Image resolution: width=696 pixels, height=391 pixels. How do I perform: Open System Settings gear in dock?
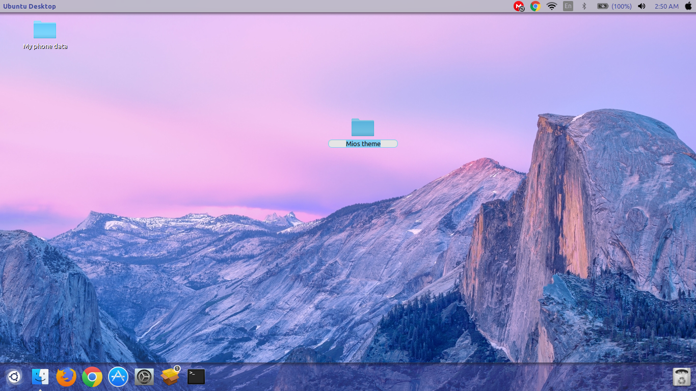pos(144,377)
